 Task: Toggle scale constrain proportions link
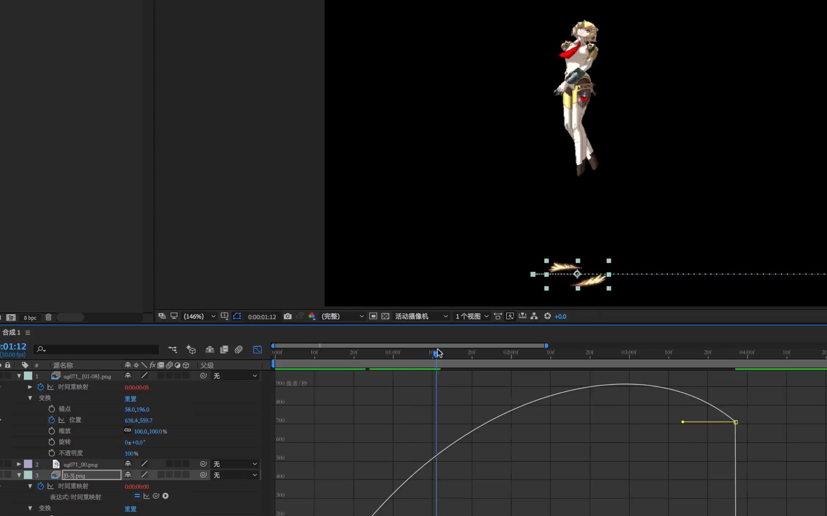(x=127, y=431)
